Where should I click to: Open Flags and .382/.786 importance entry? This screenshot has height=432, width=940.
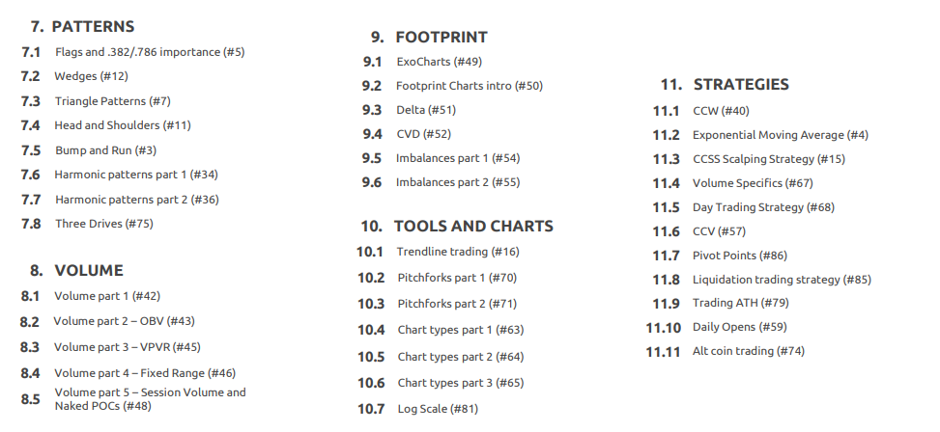(150, 52)
